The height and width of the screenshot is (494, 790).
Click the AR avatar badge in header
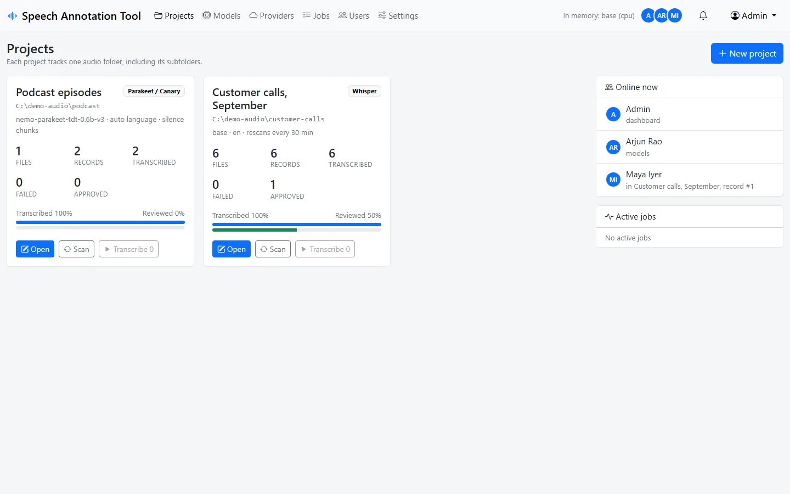tap(662, 15)
